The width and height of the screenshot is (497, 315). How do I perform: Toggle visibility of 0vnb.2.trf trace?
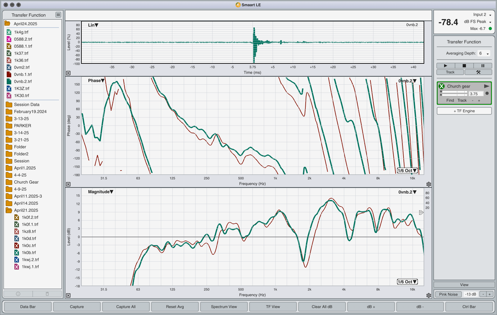click(9, 81)
